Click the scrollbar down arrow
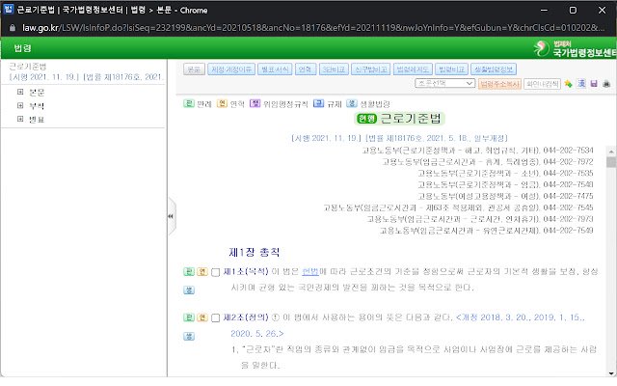The width and height of the screenshot is (617, 386). [x=611, y=373]
